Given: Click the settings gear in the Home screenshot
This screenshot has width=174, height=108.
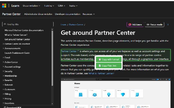Looking at the screenshot, I should [x=166, y=79].
